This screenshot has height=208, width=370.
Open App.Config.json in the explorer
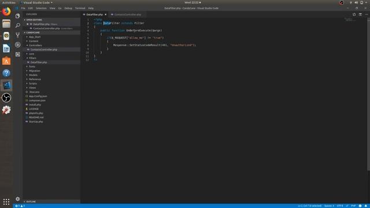(x=38, y=96)
